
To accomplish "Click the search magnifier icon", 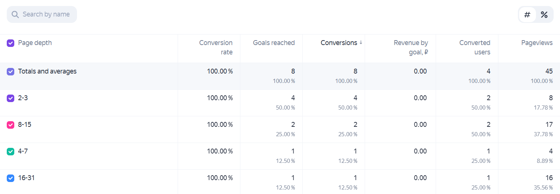I will 15,15.
